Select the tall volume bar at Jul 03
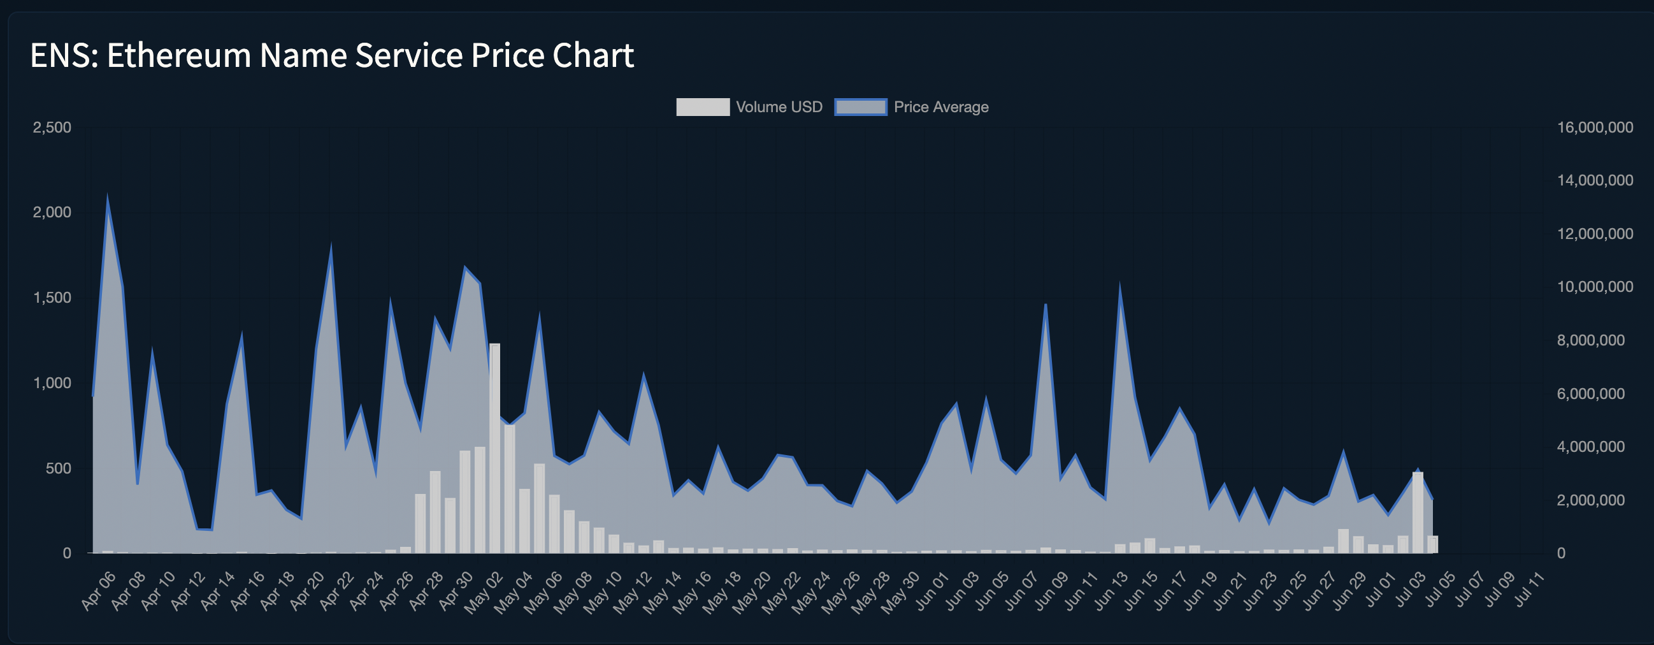The width and height of the screenshot is (1654, 645). [x=1418, y=512]
